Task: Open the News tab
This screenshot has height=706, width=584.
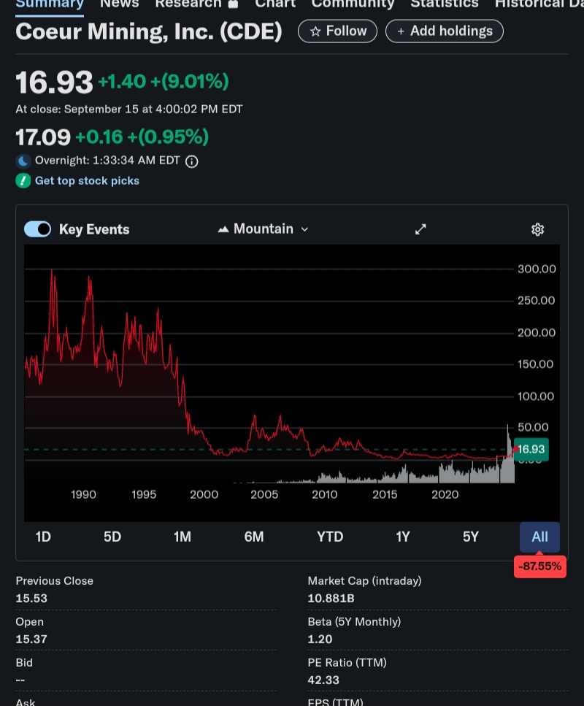Action: pyautogui.click(x=119, y=4)
